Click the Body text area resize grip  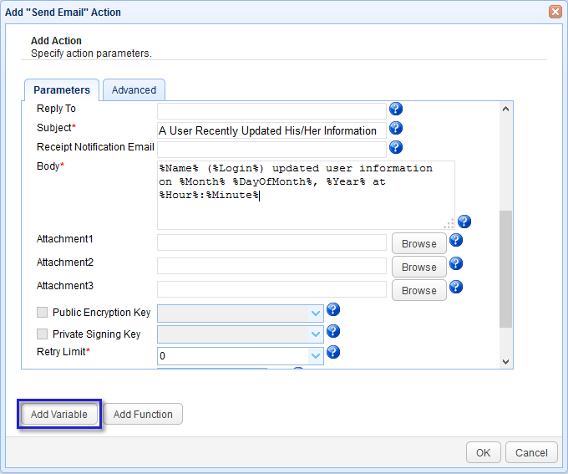[x=449, y=224]
